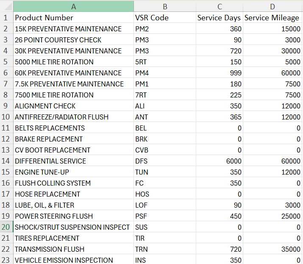Select row 20 header

(x=6, y=227)
